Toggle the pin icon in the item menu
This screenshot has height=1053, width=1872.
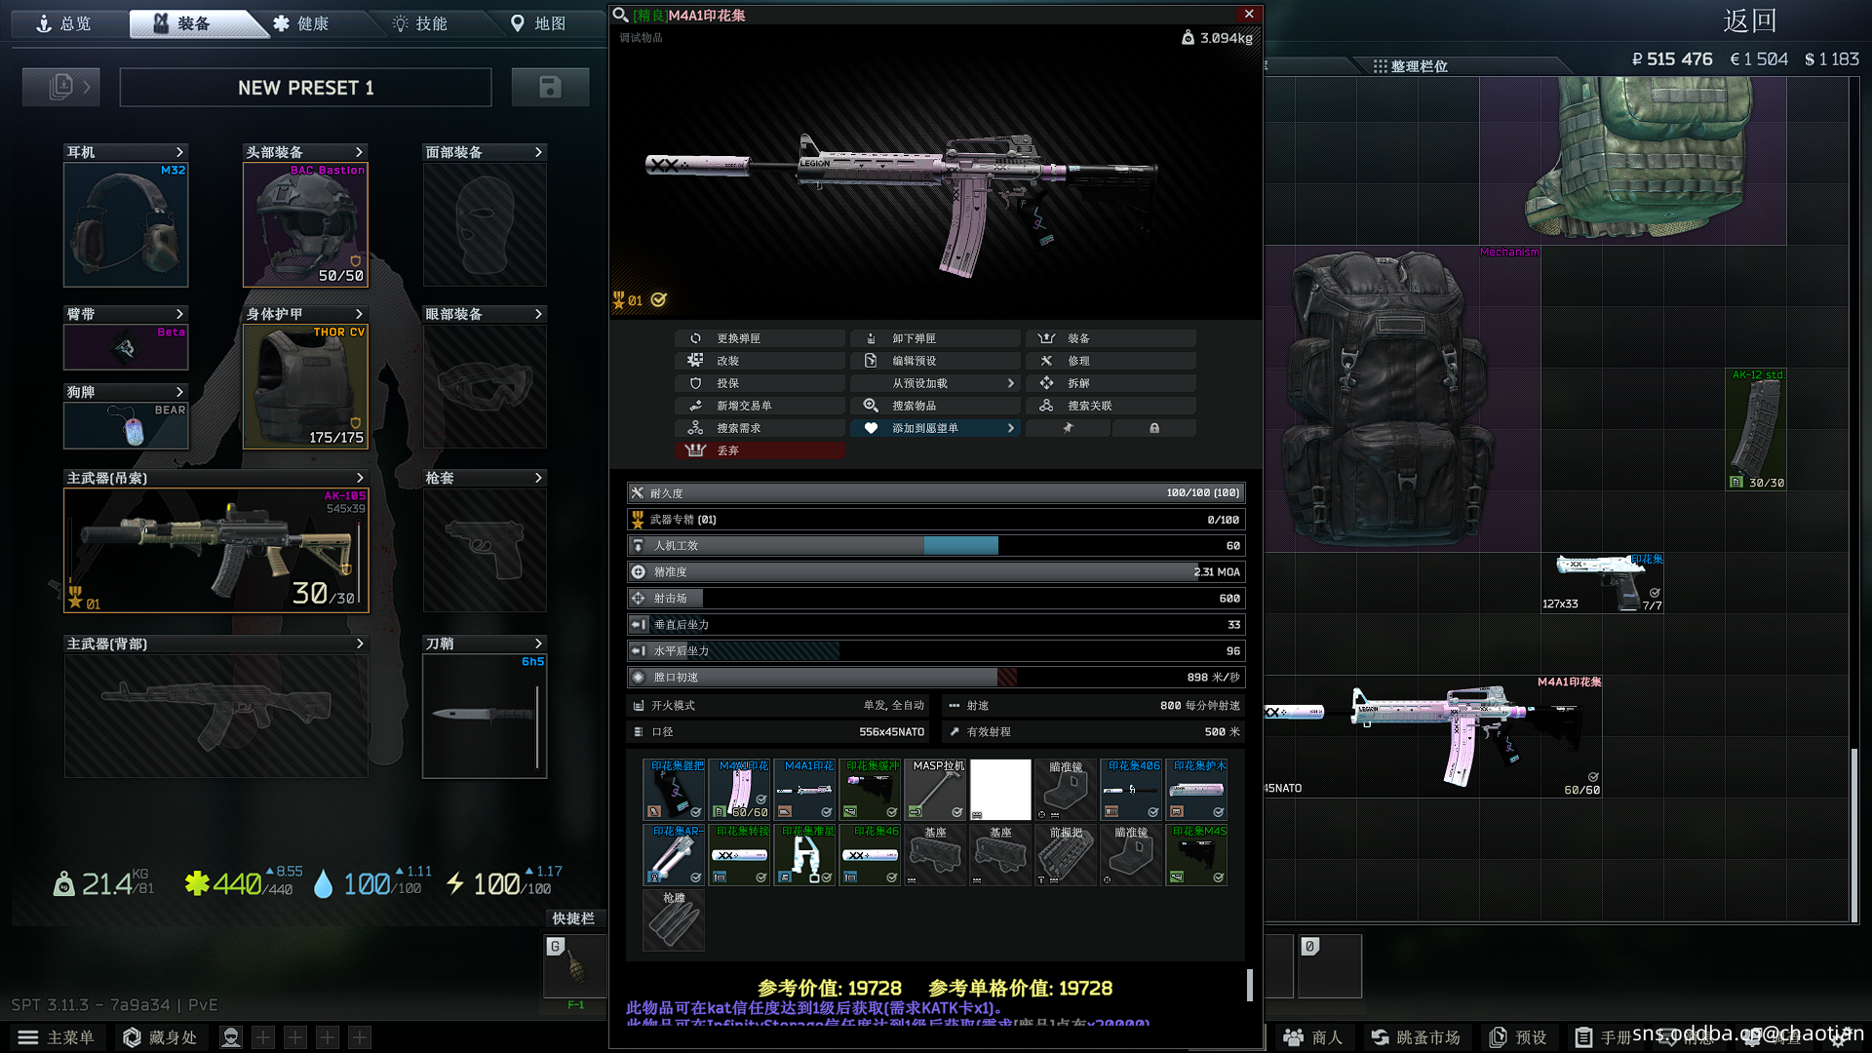[x=1068, y=428]
